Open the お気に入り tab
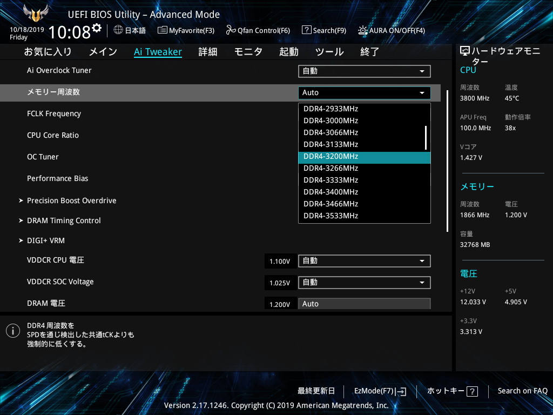553x415 pixels. [48, 52]
